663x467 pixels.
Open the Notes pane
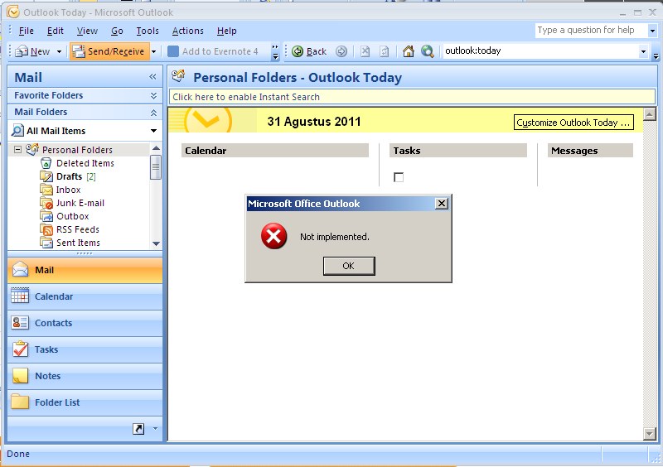tap(47, 376)
